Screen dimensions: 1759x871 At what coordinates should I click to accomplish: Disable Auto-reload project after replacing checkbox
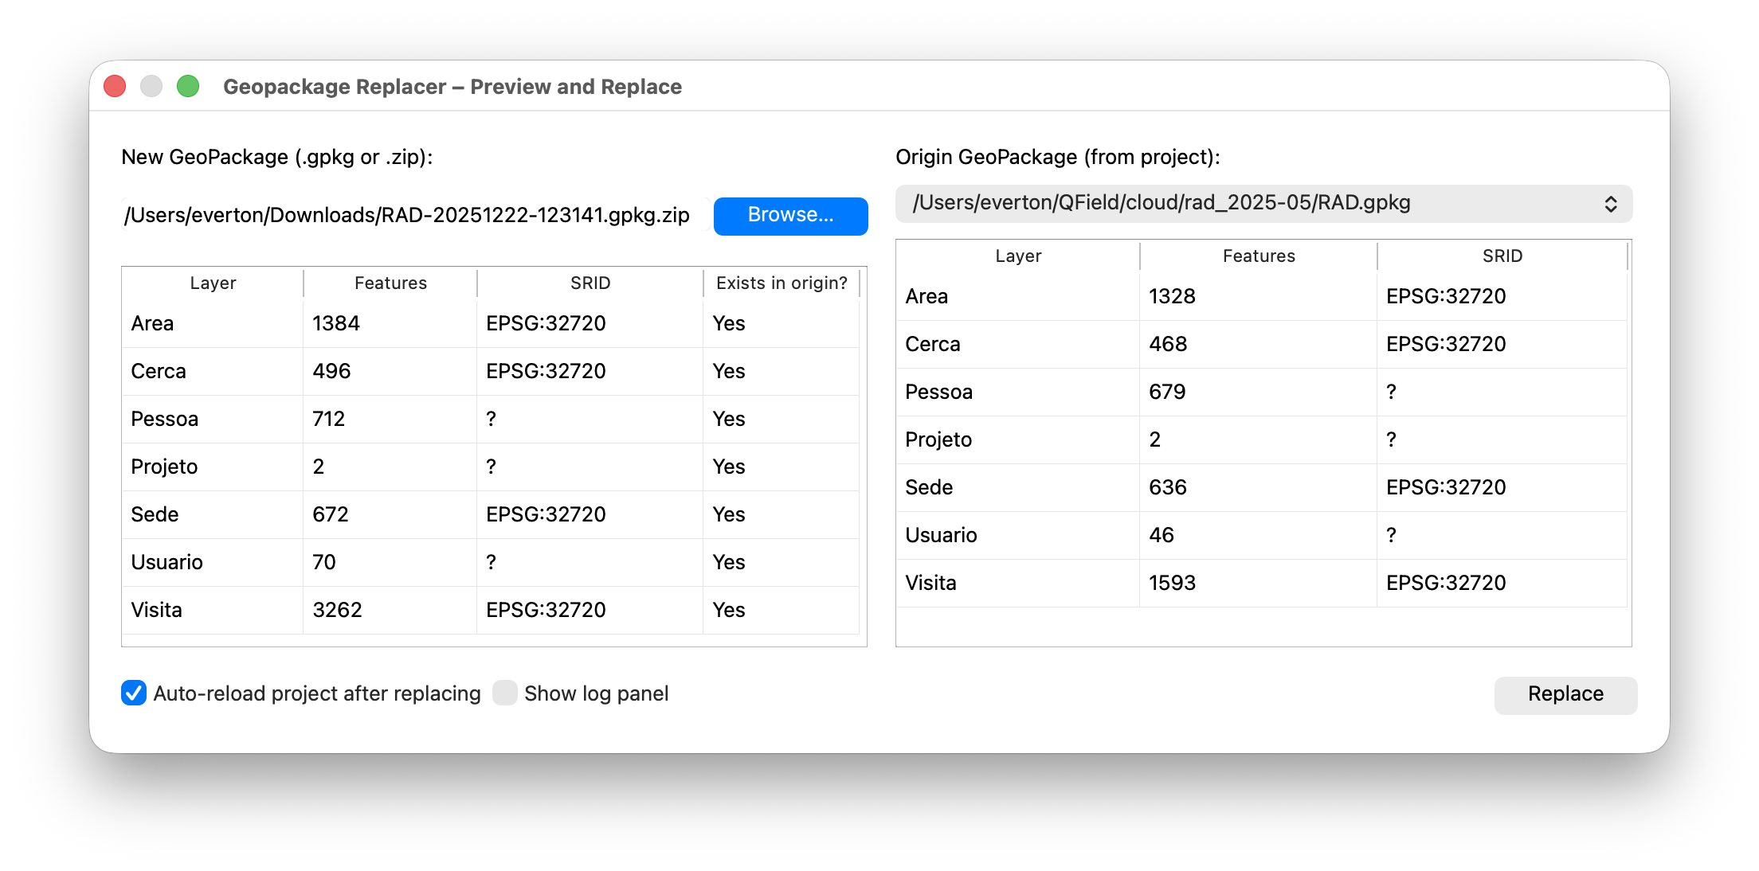coord(134,693)
